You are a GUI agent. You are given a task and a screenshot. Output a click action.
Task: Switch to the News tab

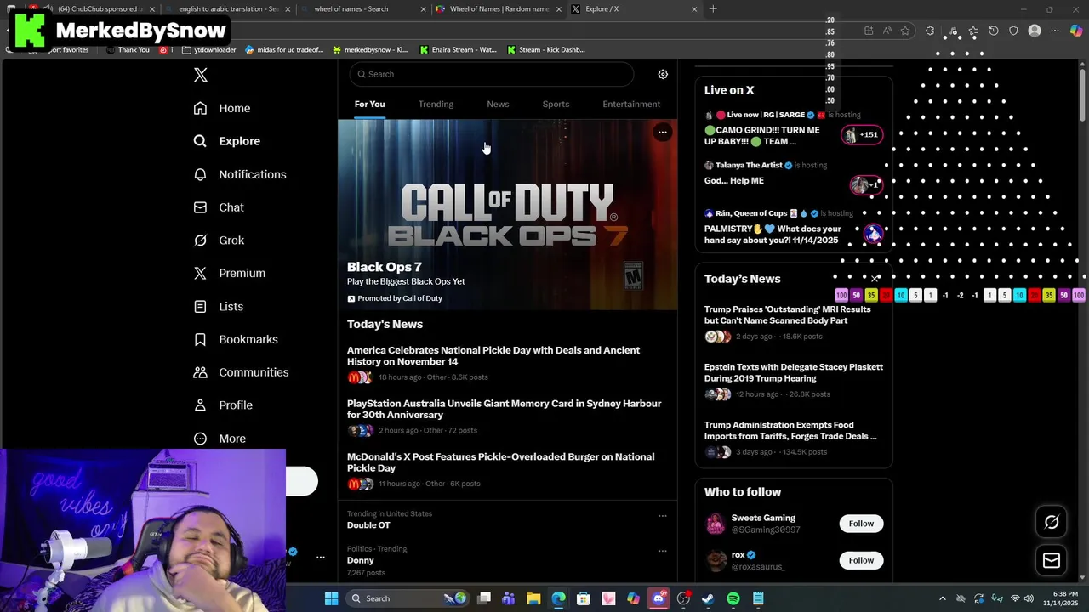point(498,104)
